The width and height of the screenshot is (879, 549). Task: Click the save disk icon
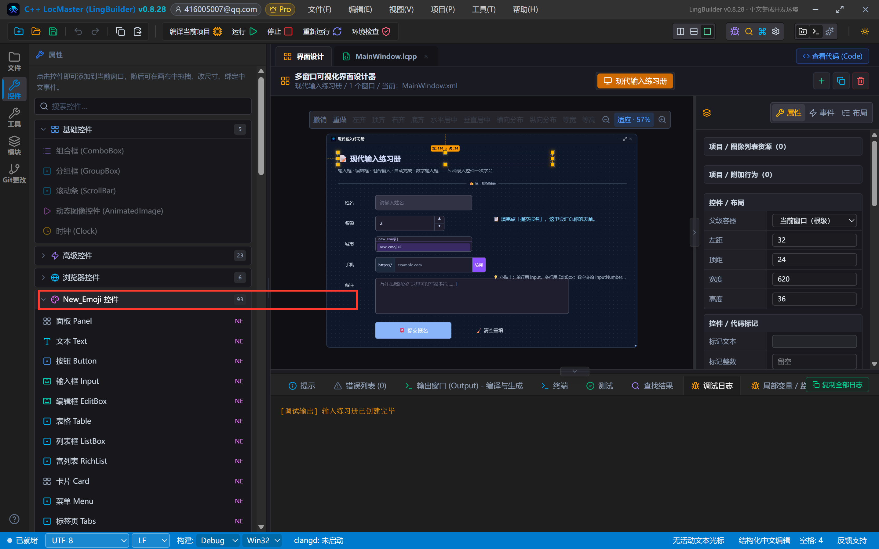pyautogui.click(x=53, y=32)
